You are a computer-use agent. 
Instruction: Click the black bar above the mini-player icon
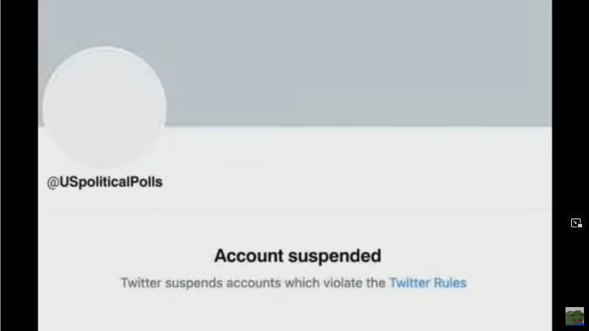point(571,106)
